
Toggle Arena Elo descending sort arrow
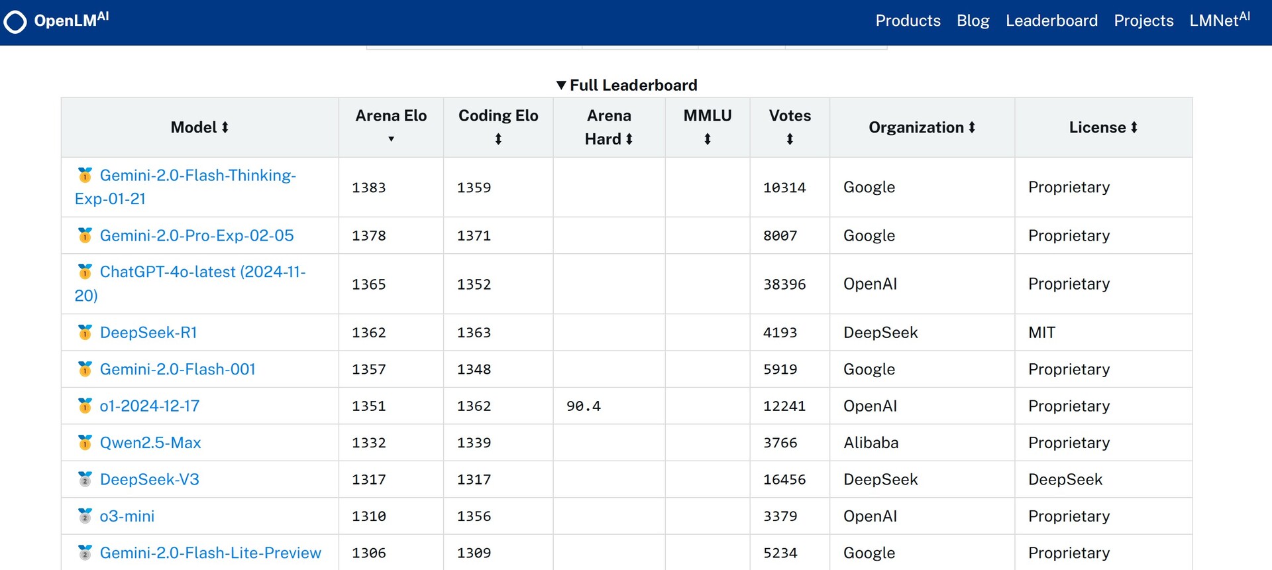[391, 139]
